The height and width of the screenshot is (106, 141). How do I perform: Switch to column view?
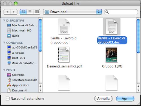[x=37, y=12]
